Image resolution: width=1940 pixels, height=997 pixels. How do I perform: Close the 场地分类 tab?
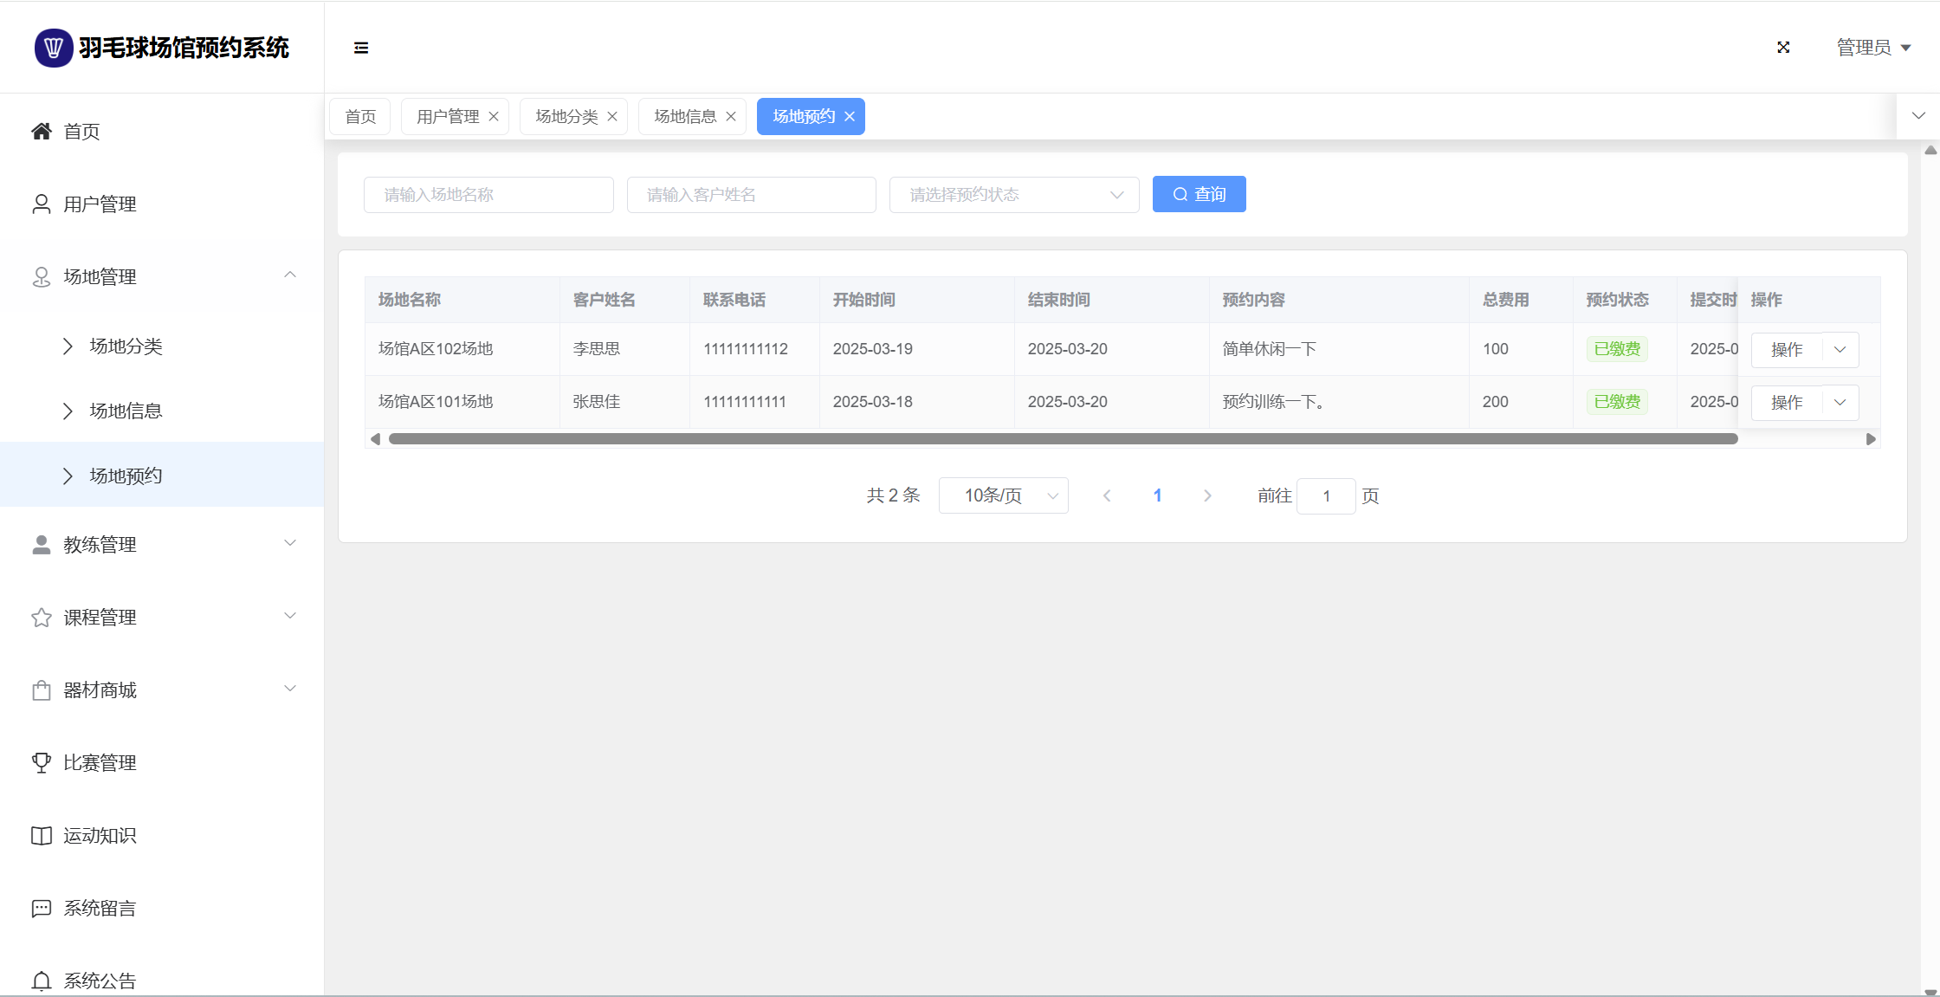click(x=612, y=117)
